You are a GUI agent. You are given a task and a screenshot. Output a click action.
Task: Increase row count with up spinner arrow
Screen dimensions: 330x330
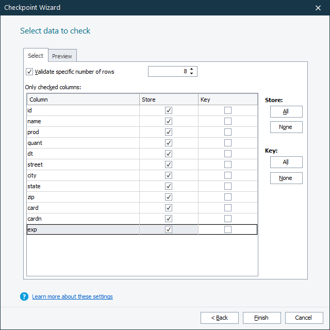click(x=192, y=69)
